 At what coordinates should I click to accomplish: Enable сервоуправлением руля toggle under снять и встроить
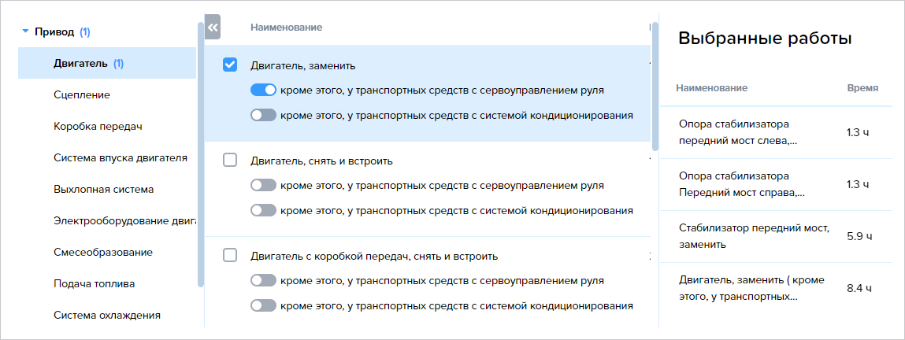coord(263,186)
